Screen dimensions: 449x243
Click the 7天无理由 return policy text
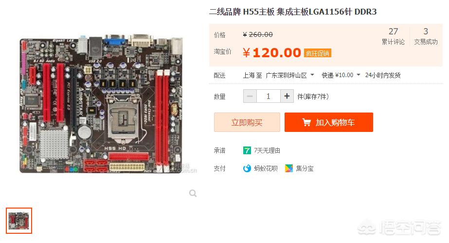pyautogui.click(x=267, y=150)
